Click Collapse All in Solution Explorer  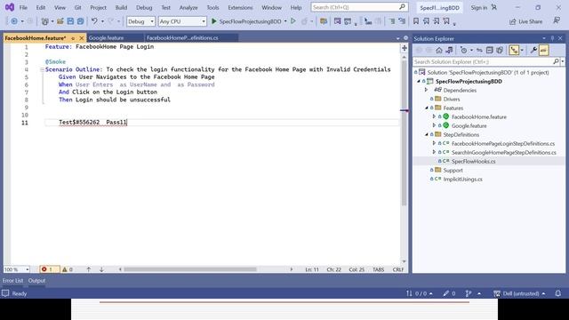490,50
